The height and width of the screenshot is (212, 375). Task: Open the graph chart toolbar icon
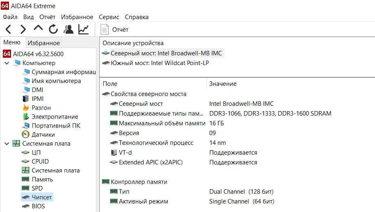pos(83,29)
